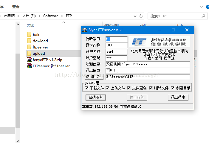
Task: Click the 启动服务 button
Action: pos(96,98)
